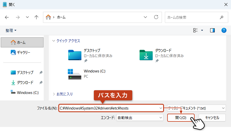Expand the address bar history dropdown
Viewport: 231px width, 131px height.
pyautogui.click(x=146, y=17)
